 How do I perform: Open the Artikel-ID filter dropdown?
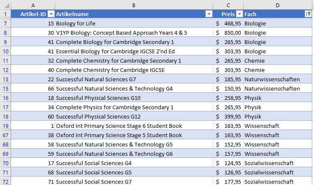[51, 14]
